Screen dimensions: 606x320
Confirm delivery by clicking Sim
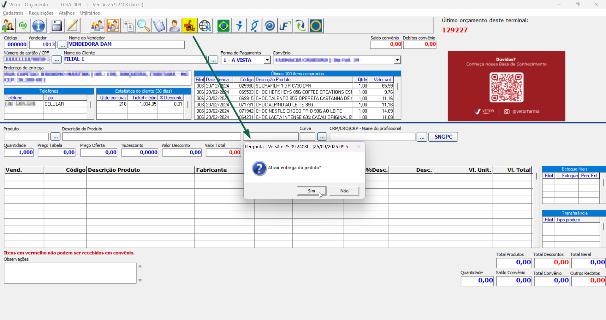coord(311,191)
